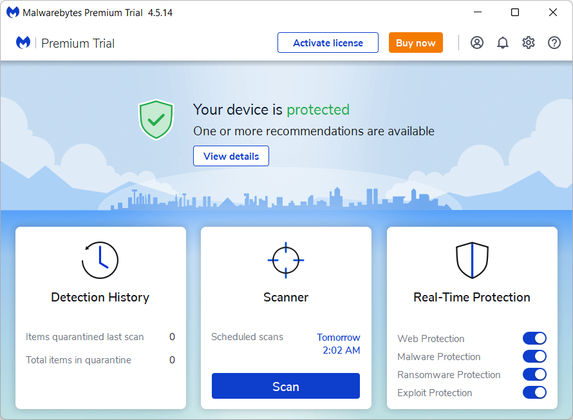Click Total items in quarantine row
This screenshot has height=420, width=573.
point(100,360)
